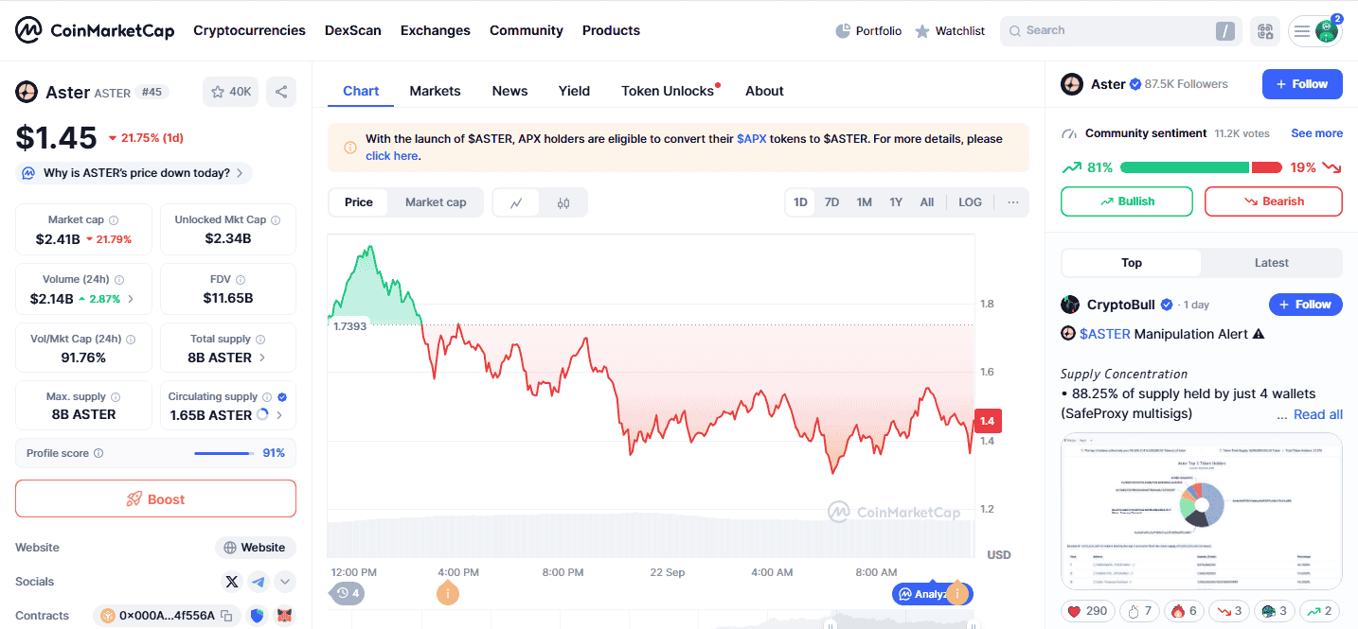This screenshot has width=1358, height=629.
Task: Switch to About tab
Action: pyautogui.click(x=764, y=91)
